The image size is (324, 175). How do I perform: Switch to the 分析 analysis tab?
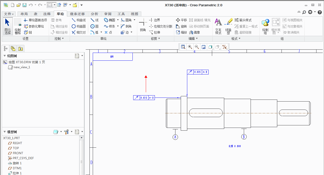click(x=95, y=14)
